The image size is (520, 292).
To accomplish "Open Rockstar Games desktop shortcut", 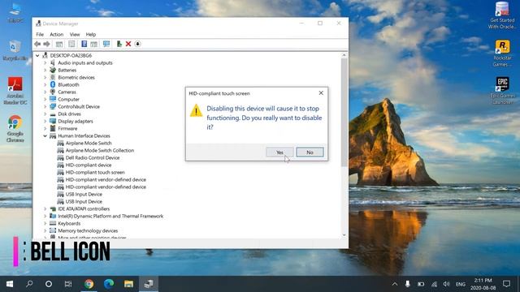I will pyautogui.click(x=502, y=54).
